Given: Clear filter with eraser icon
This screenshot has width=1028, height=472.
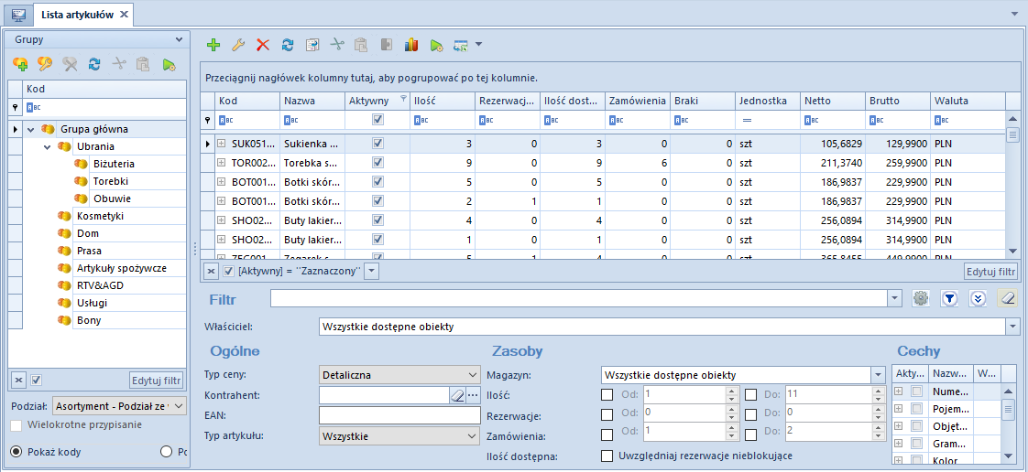Looking at the screenshot, I should coord(1006,298).
